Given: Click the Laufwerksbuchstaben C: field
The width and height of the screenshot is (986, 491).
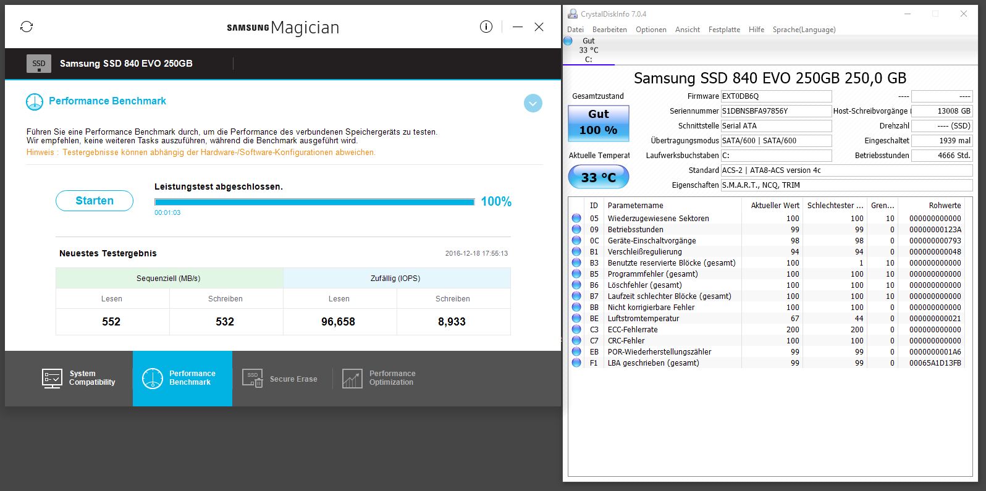Looking at the screenshot, I should 776,156.
